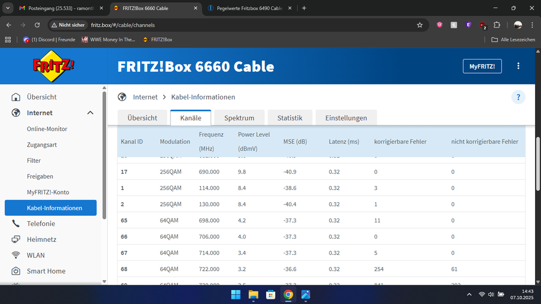
Task: Click the Kanal ID column header
Action: pyautogui.click(x=132, y=142)
